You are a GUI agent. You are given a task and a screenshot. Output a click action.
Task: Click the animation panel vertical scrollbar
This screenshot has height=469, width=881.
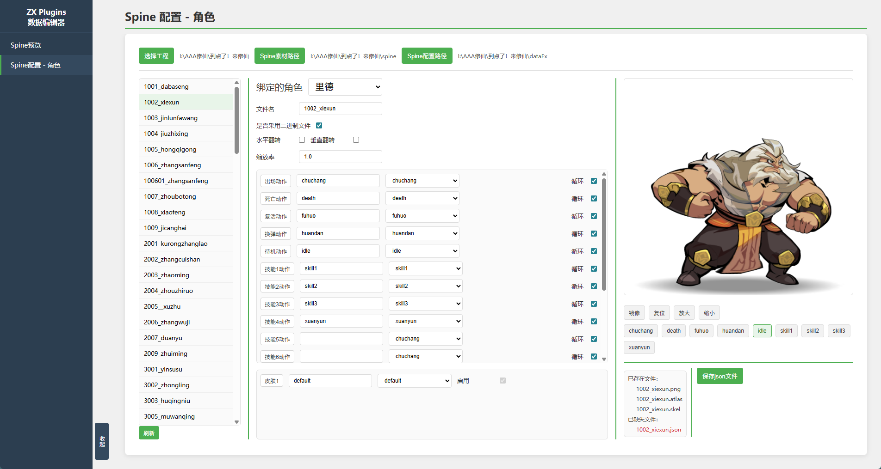tap(604, 235)
